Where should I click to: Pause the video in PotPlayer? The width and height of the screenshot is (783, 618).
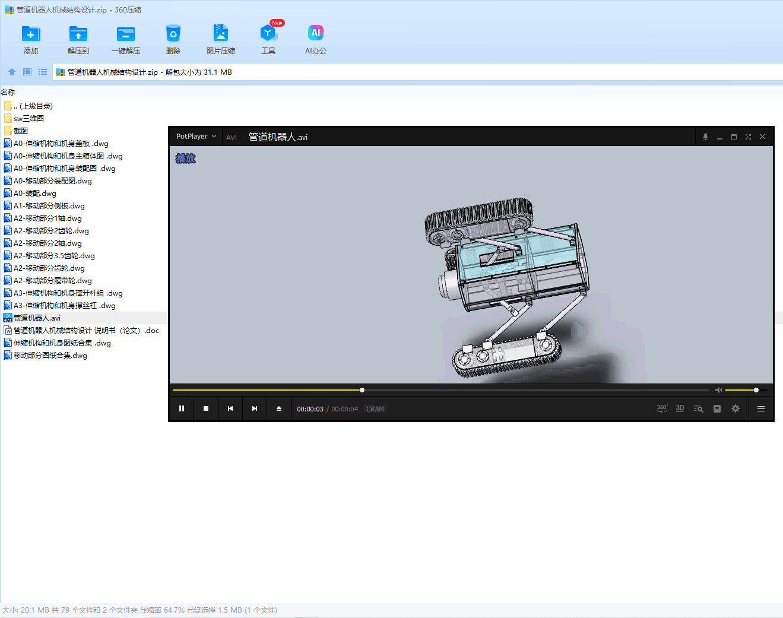[182, 408]
